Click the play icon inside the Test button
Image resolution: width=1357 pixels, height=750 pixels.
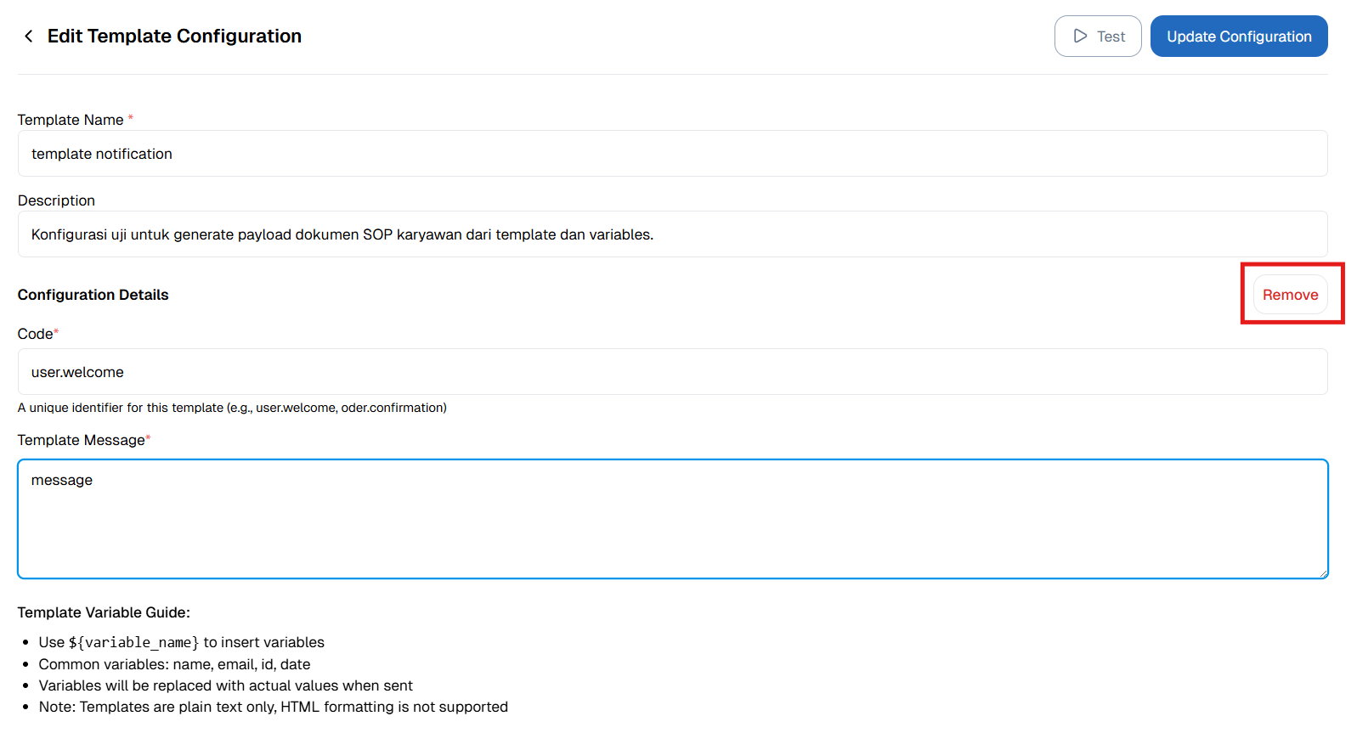1081,36
